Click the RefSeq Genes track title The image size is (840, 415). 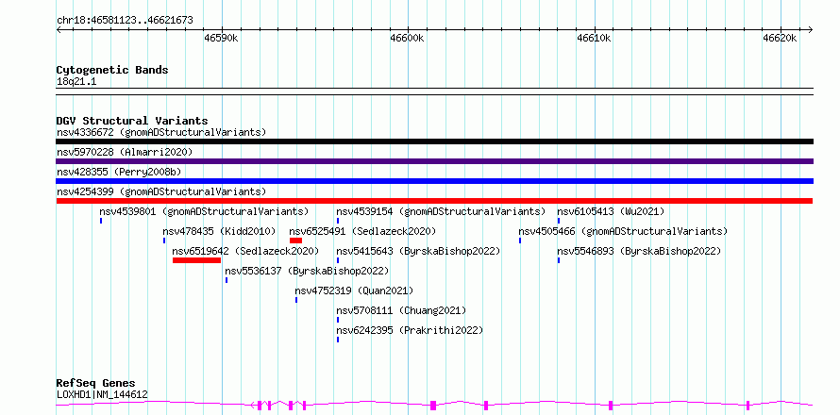click(x=95, y=384)
